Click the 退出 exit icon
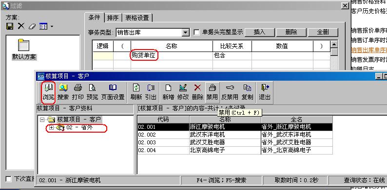 coord(265,92)
